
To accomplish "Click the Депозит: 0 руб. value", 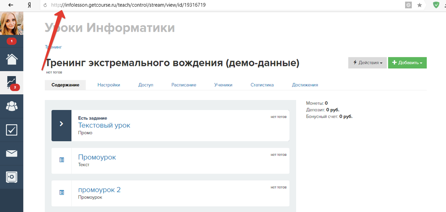I will click(323, 110).
